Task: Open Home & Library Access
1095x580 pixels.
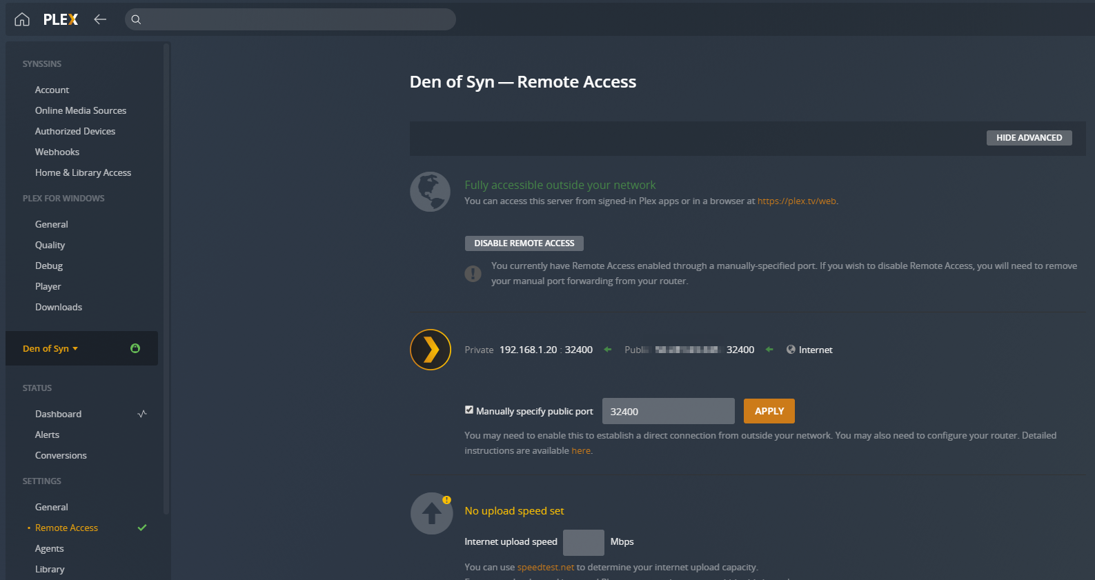Action: (x=83, y=172)
